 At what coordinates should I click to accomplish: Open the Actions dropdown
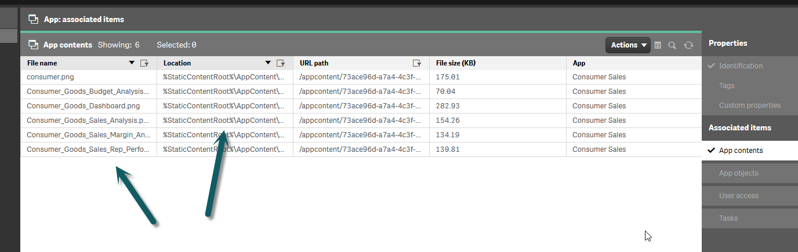point(627,45)
